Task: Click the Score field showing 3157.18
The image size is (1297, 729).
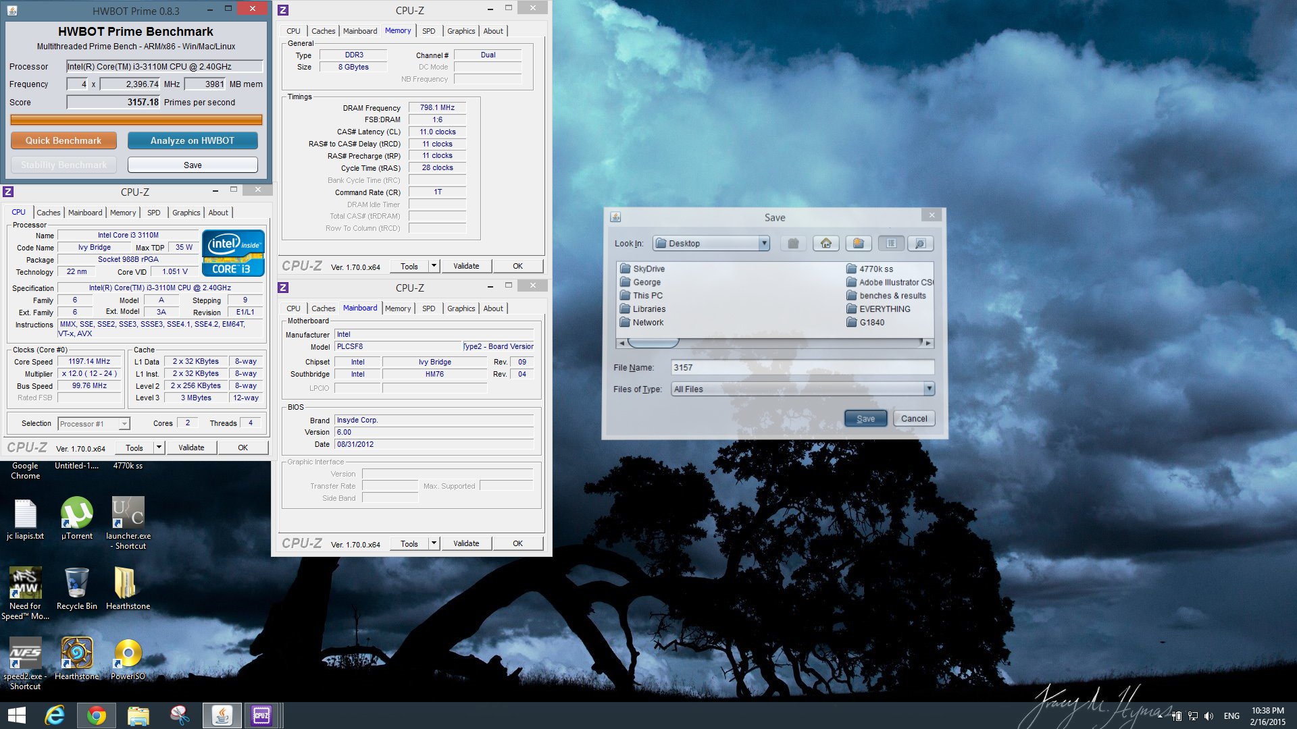Action: (x=113, y=102)
